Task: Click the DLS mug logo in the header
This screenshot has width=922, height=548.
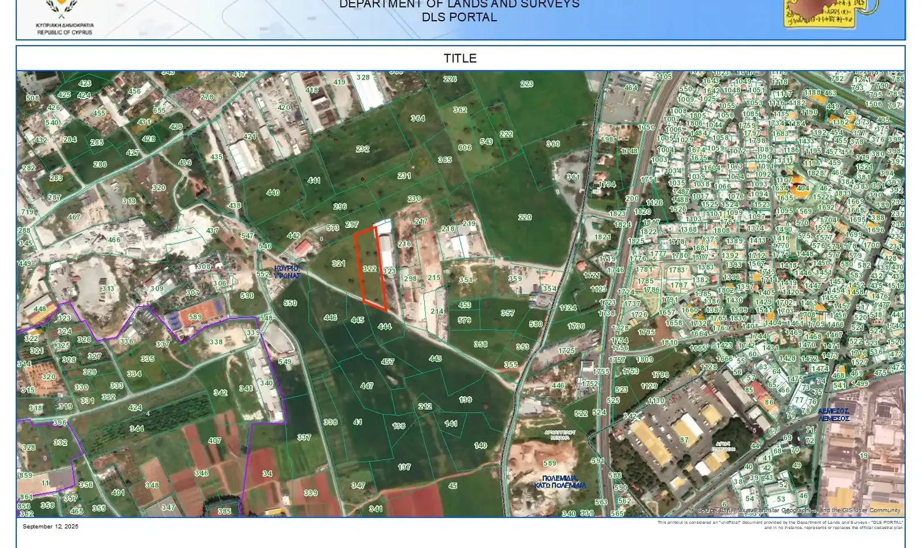Action: (x=830, y=13)
